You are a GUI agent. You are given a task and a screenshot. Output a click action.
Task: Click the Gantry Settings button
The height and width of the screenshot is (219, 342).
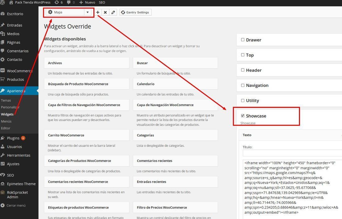[136, 12]
